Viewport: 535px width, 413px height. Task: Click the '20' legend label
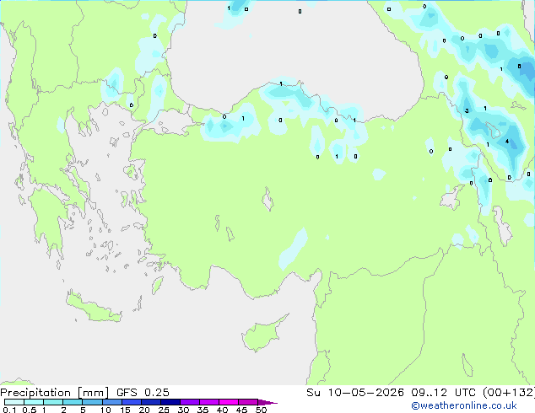(144, 410)
